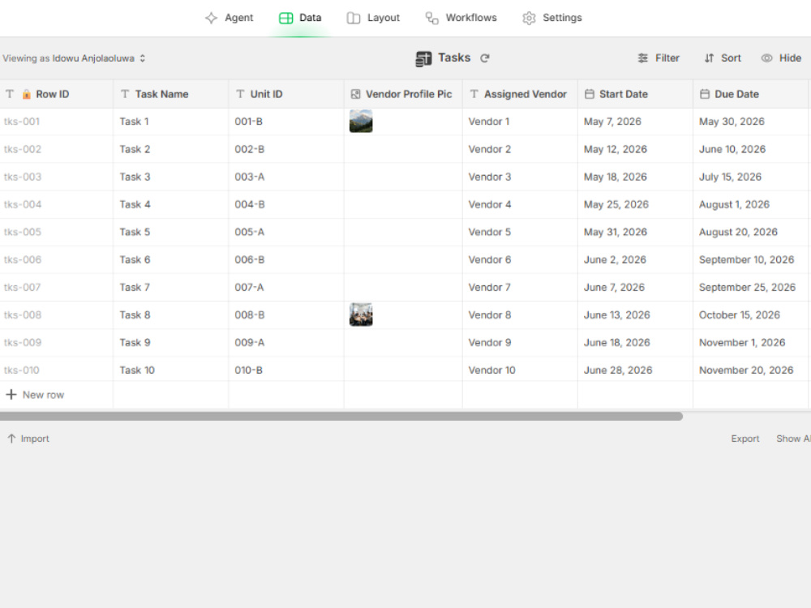Open the mountain profile picture for Vendor 1
The width and height of the screenshot is (811, 608).
click(x=361, y=121)
